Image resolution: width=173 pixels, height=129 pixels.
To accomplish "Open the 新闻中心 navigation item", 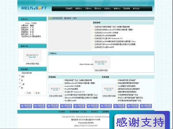I will point(79,9).
